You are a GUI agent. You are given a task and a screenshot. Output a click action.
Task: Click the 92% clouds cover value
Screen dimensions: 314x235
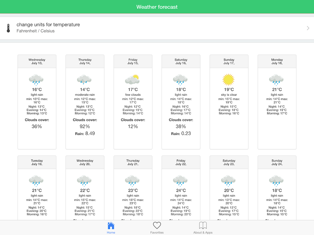tap(85, 127)
